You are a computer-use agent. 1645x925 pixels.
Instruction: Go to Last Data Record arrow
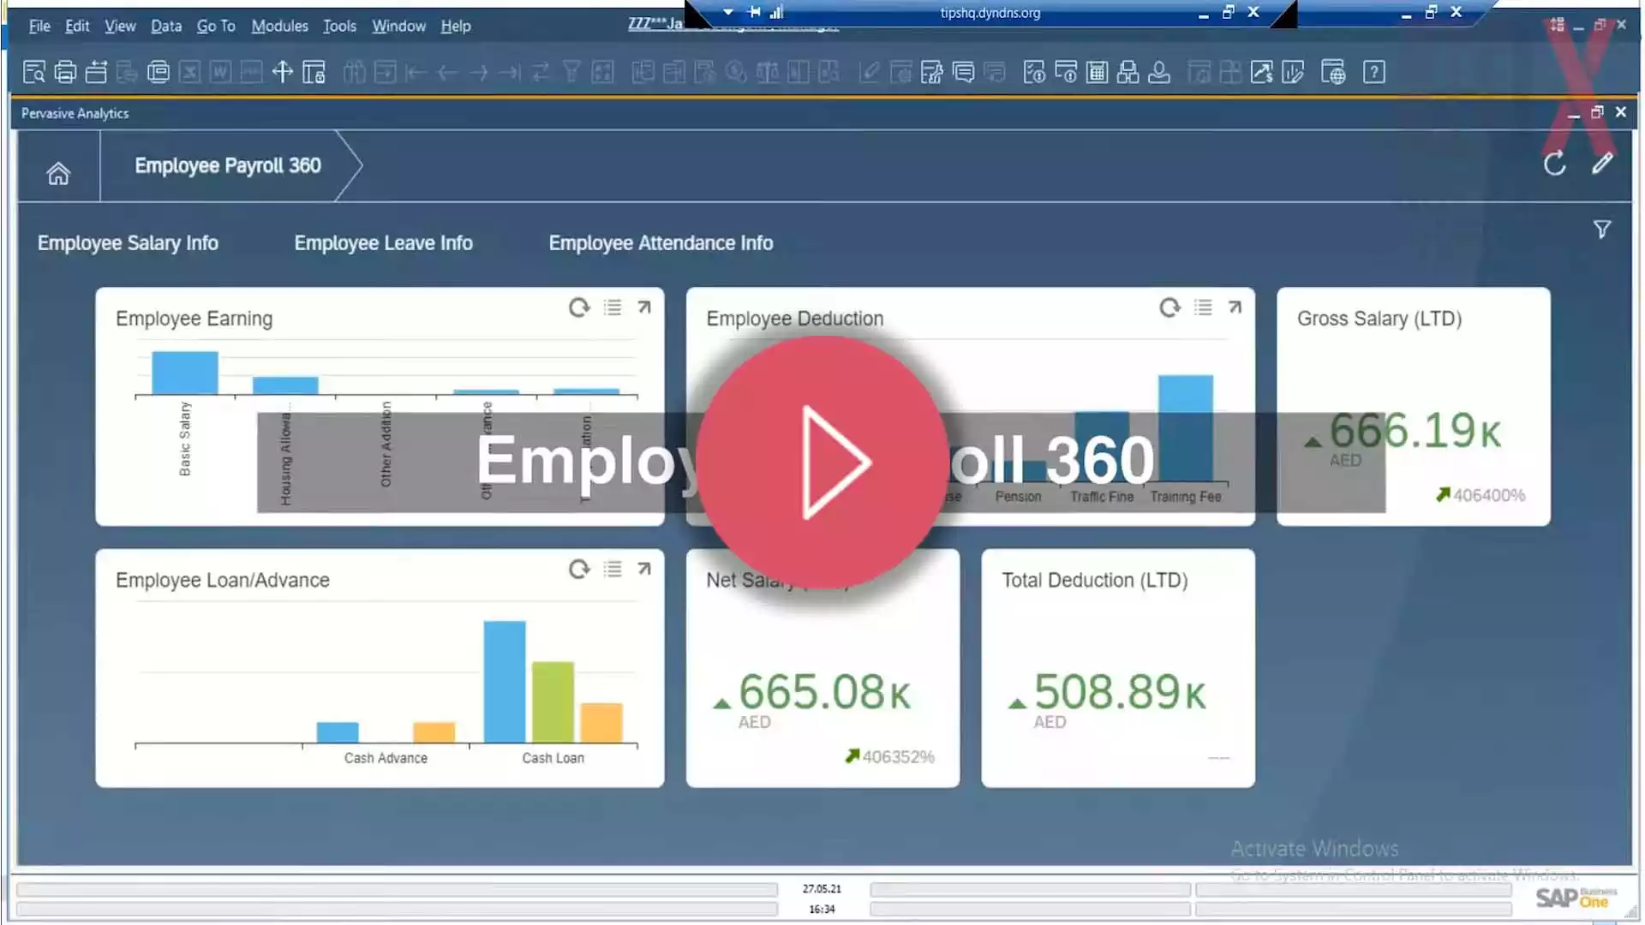[510, 72]
